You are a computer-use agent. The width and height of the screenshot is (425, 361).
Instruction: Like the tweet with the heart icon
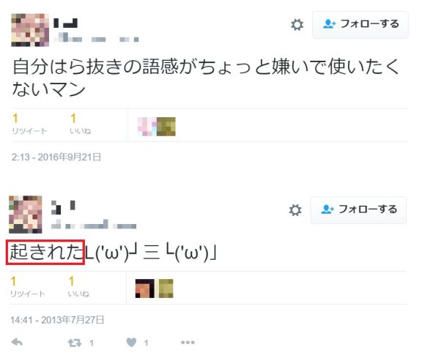[131, 343]
